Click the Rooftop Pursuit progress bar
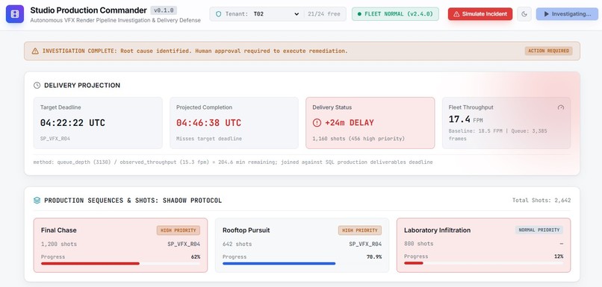 point(302,264)
